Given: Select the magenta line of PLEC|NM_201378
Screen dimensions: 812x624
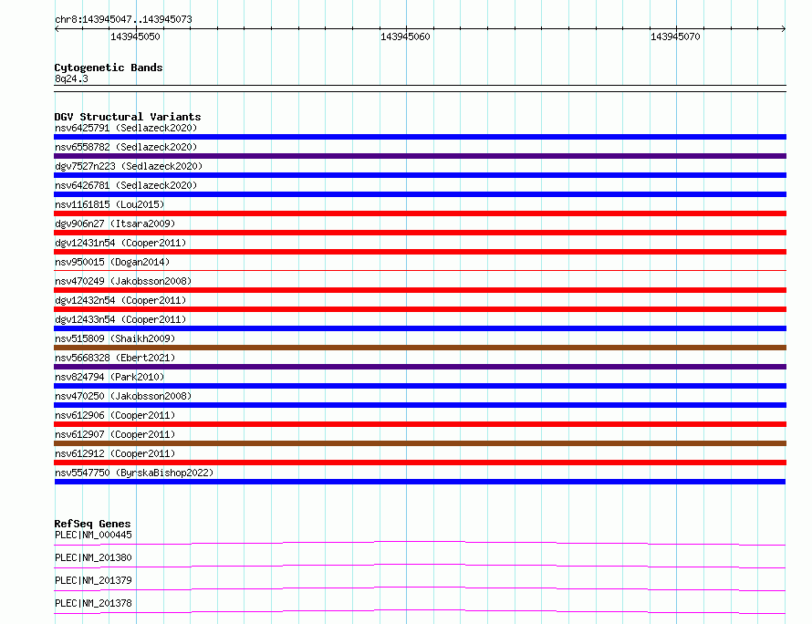Looking at the screenshot, I should click(420, 611).
